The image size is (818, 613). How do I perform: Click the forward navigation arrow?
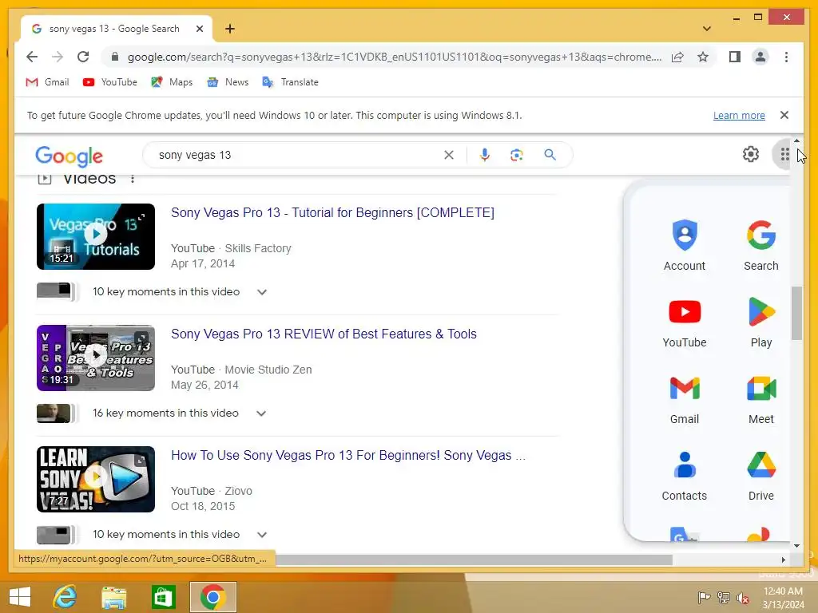click(58, 57)
